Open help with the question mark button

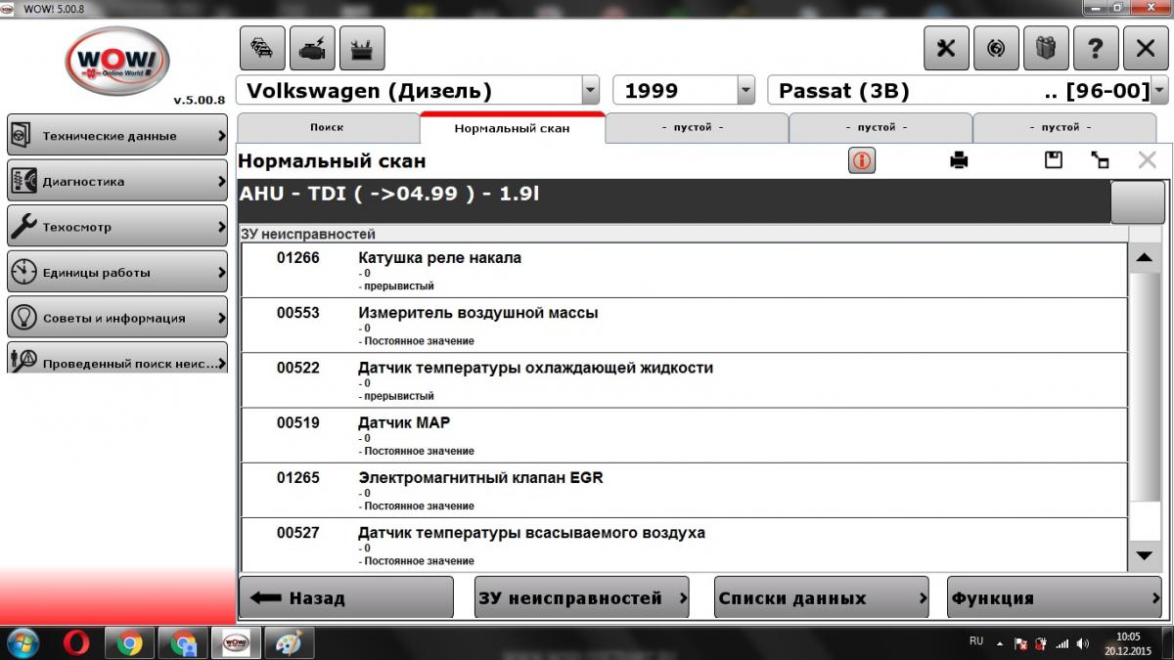(x=1096, y=48)
